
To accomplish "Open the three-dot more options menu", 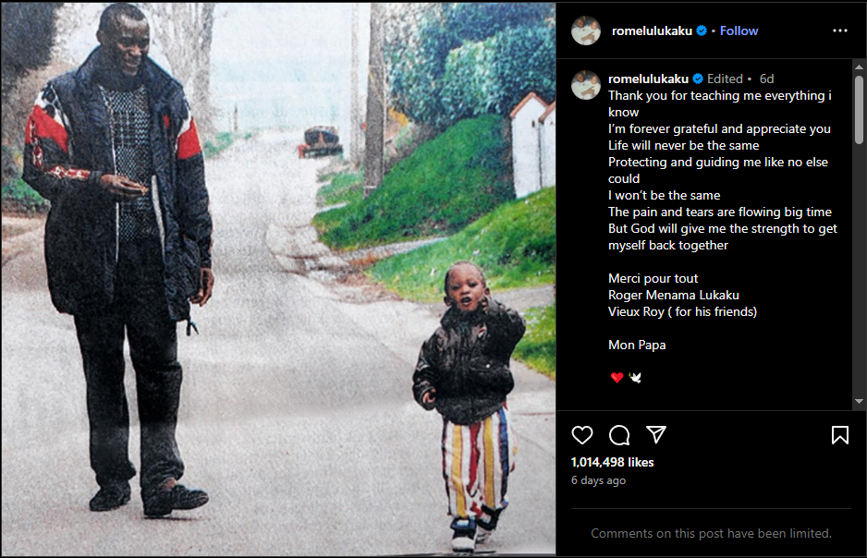I will (x=840, y=30).
